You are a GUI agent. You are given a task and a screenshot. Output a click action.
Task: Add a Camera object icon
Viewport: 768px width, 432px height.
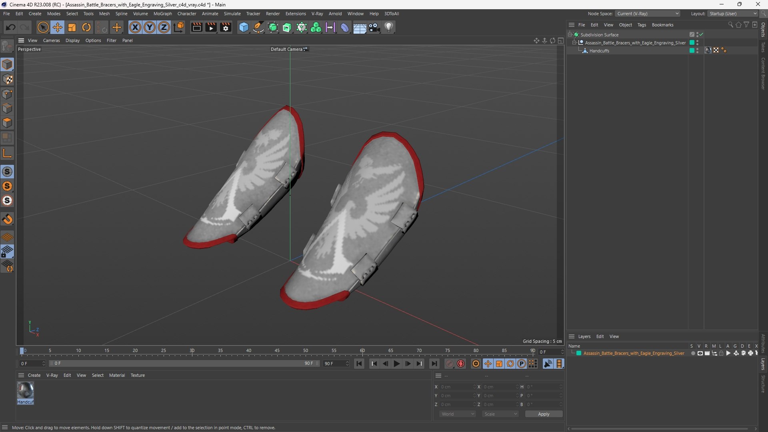pos(374,27)
